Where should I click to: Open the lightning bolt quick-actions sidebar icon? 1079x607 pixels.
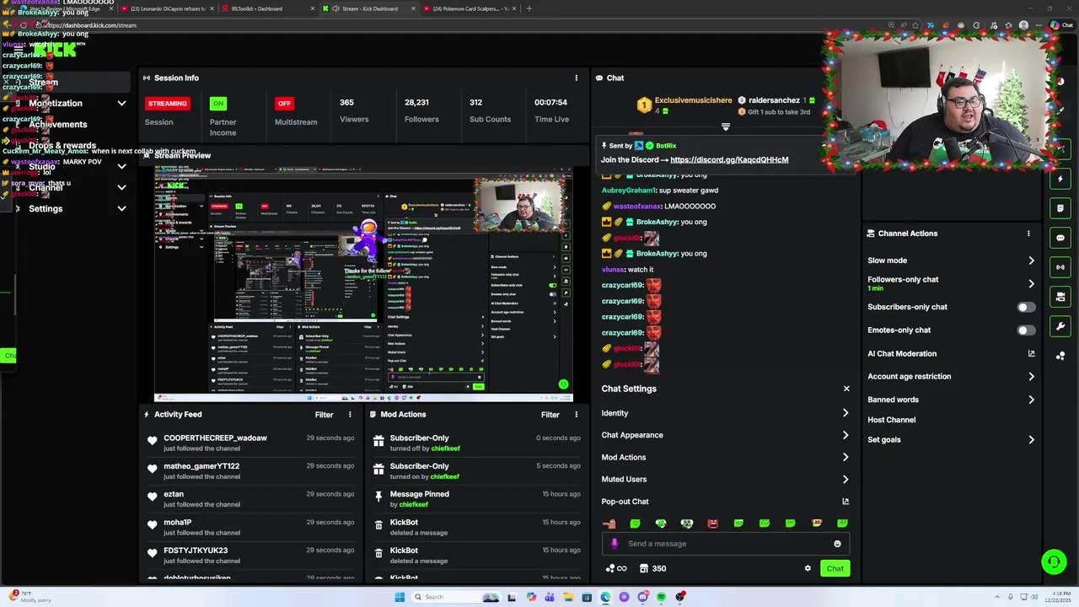(x=1060, y=179)
